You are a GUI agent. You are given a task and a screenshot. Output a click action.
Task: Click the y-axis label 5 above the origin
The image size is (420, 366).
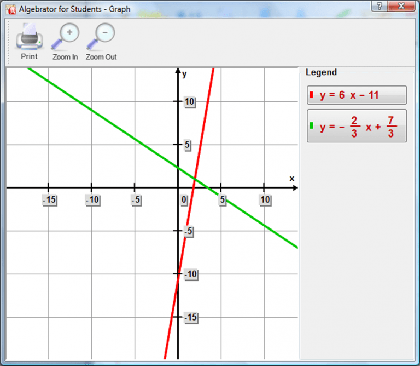(x=187, y=145)
